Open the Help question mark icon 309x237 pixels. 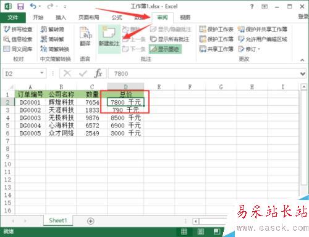252,7
